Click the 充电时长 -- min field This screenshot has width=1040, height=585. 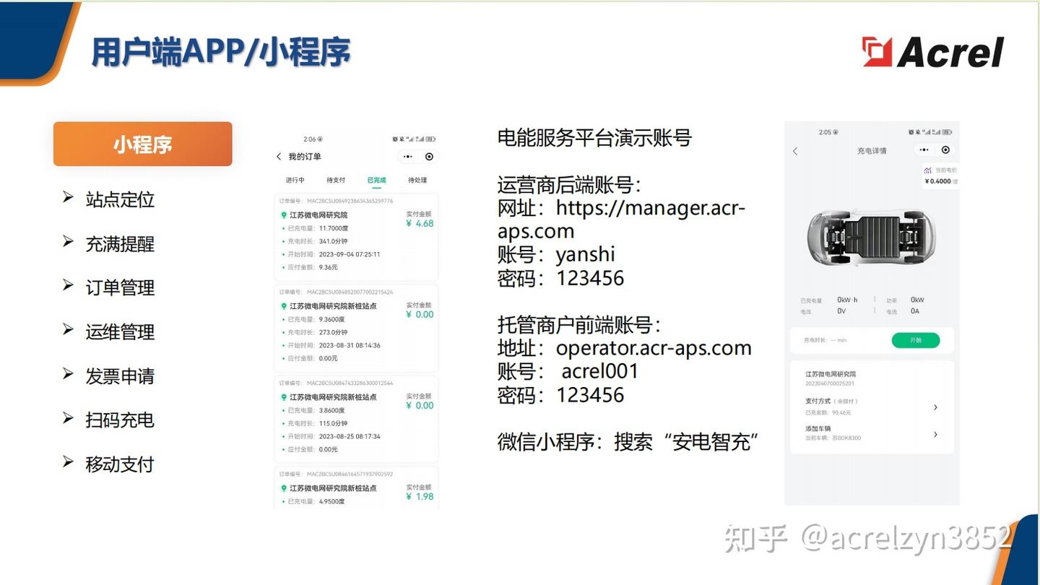(x=825, y=339)
